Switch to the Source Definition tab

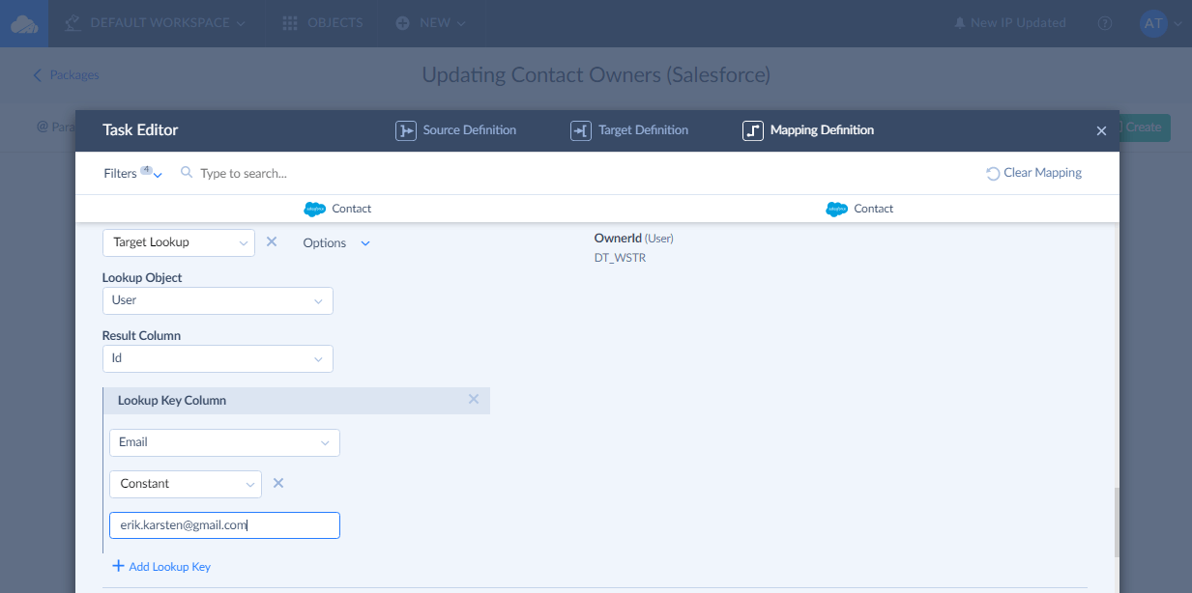(456, 130)
